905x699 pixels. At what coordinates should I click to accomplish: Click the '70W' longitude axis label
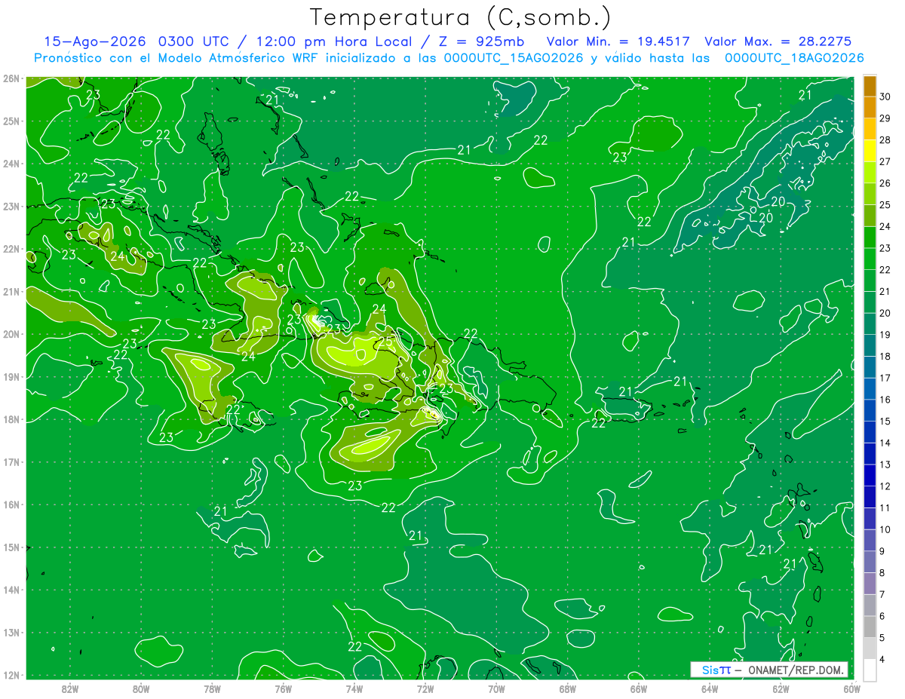[496, 689]
